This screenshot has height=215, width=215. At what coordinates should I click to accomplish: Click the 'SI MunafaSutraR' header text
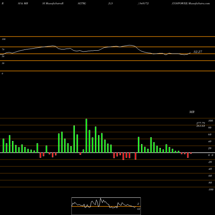coord(53,3)
